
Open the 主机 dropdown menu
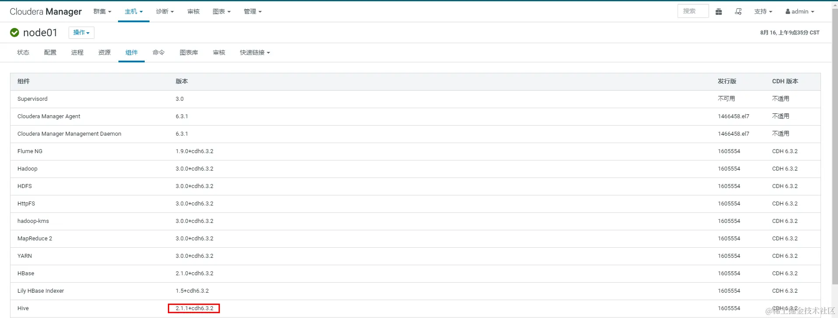pos(134,12)
